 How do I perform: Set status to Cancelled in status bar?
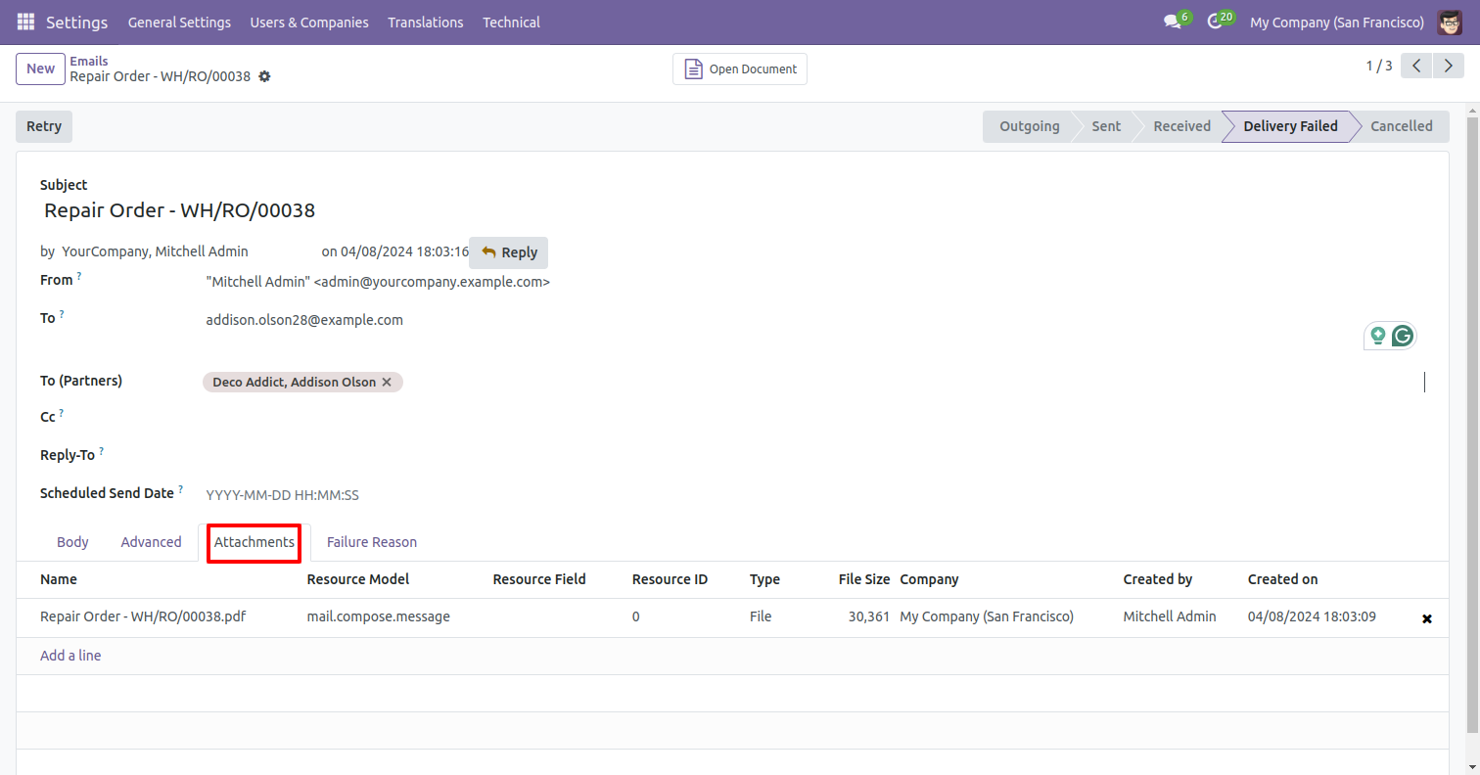(1401, 126)
